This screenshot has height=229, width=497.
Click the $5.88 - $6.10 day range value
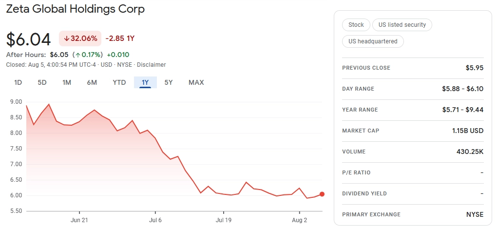point(463,89)
